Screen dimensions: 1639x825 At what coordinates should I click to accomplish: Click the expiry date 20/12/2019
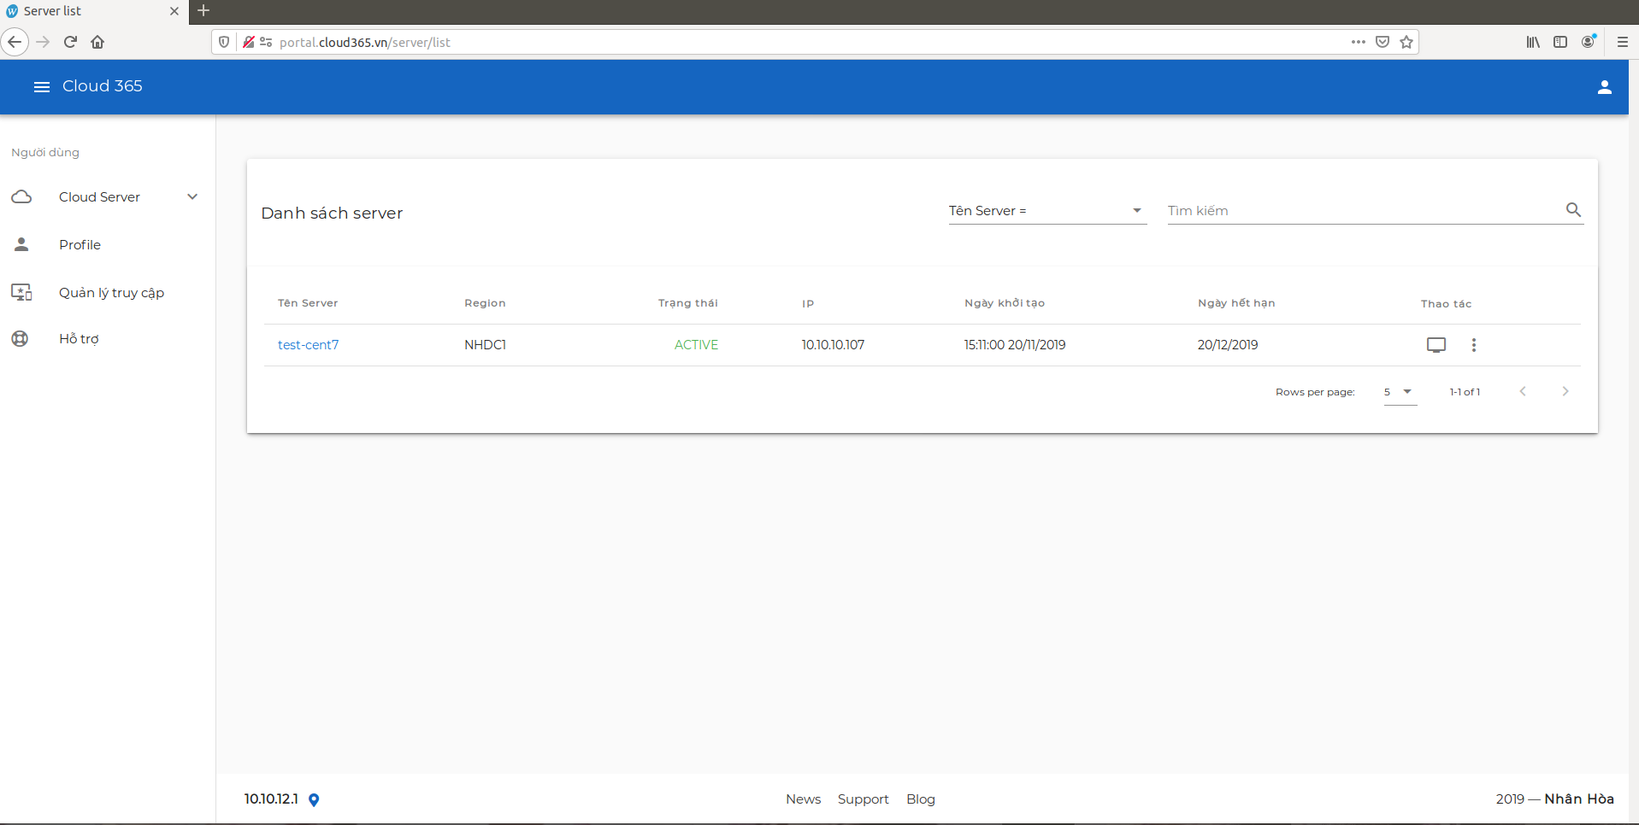point(1228,345)
